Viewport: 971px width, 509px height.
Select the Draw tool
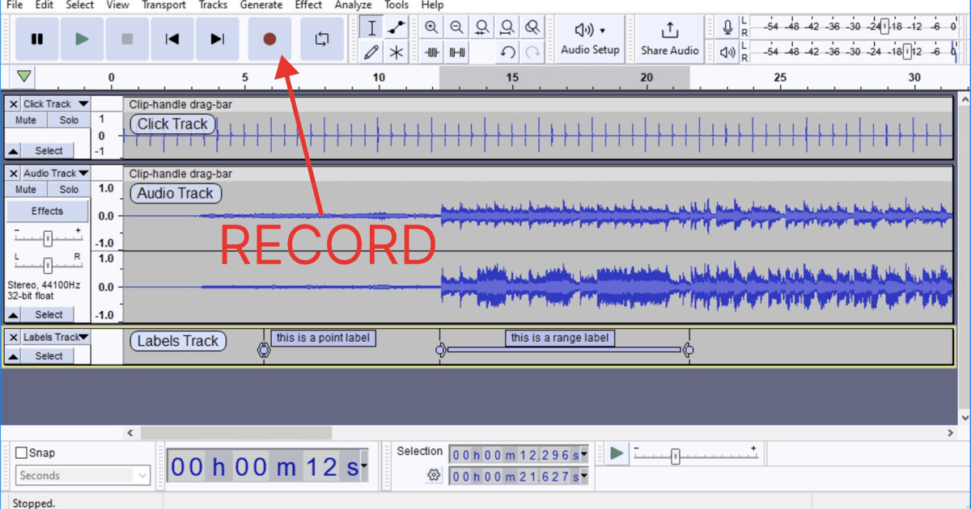click(x=371, y=52)
